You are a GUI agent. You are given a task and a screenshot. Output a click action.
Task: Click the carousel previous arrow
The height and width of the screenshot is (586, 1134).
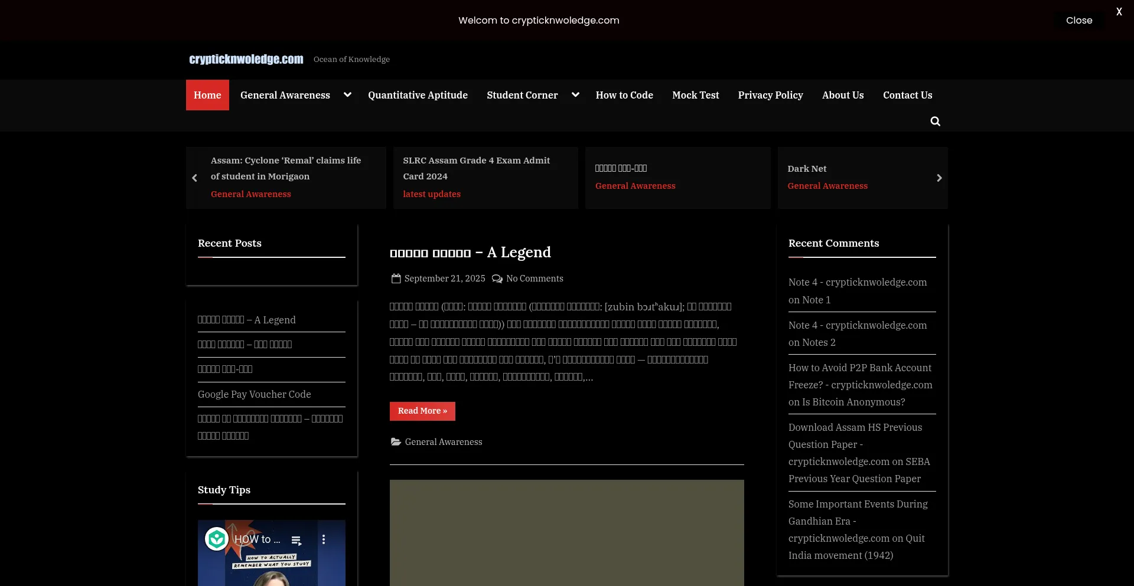[x=194, y=178]
